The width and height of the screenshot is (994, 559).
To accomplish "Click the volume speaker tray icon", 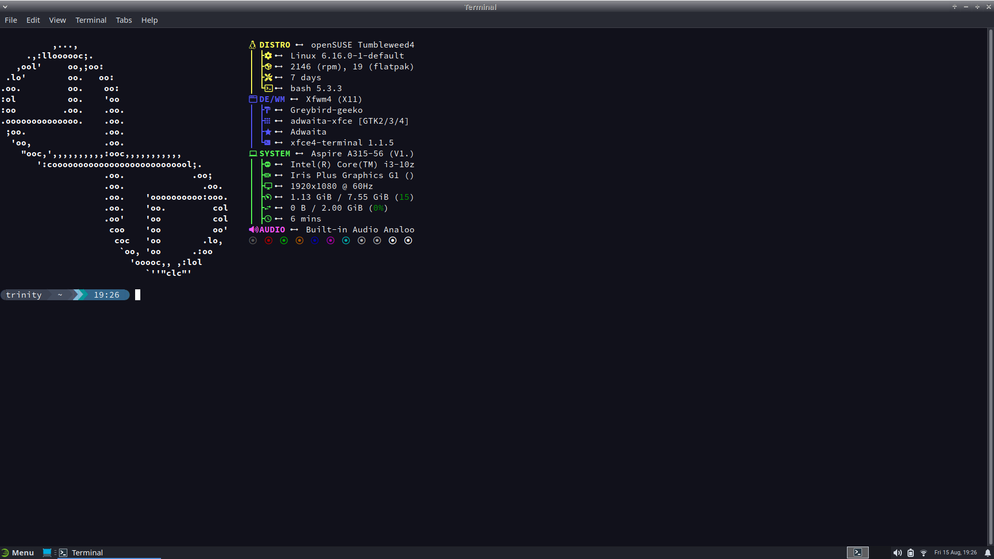I will click(x=897, y=553).
